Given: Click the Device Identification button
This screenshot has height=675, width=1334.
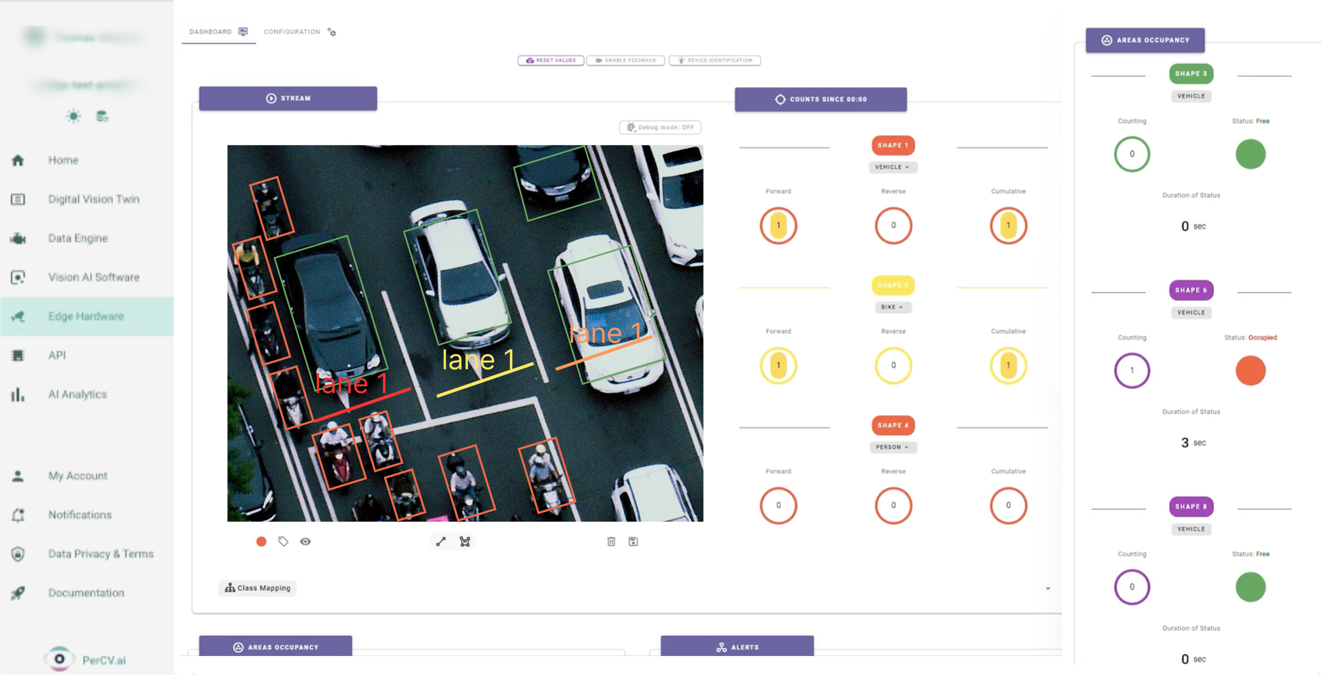Looking at the screenshot, I should click(714, 60).
